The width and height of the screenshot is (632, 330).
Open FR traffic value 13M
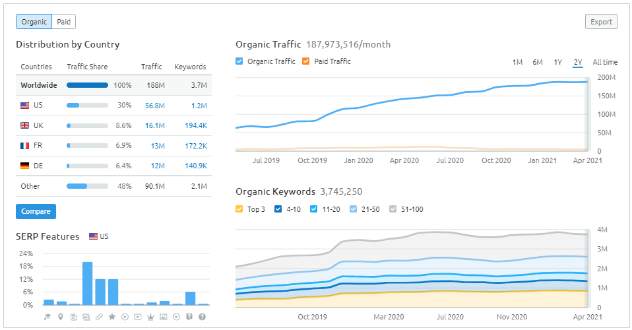click(158, 146)
